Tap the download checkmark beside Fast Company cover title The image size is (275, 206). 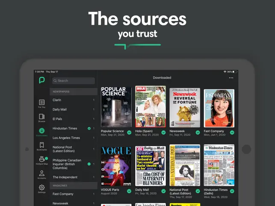point(232,132)
